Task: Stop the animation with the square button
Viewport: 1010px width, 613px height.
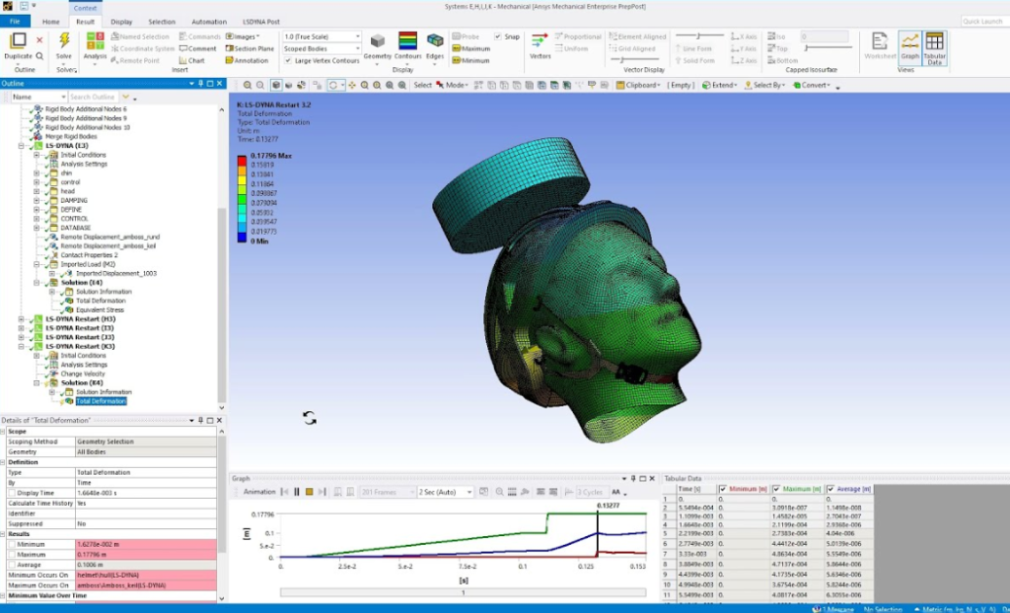Action: (308, 492)
